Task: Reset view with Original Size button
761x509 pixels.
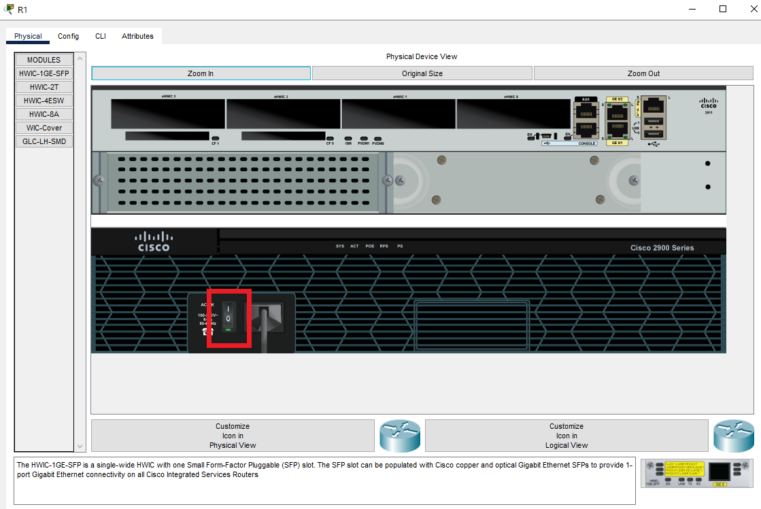Action: click(422, 73)
